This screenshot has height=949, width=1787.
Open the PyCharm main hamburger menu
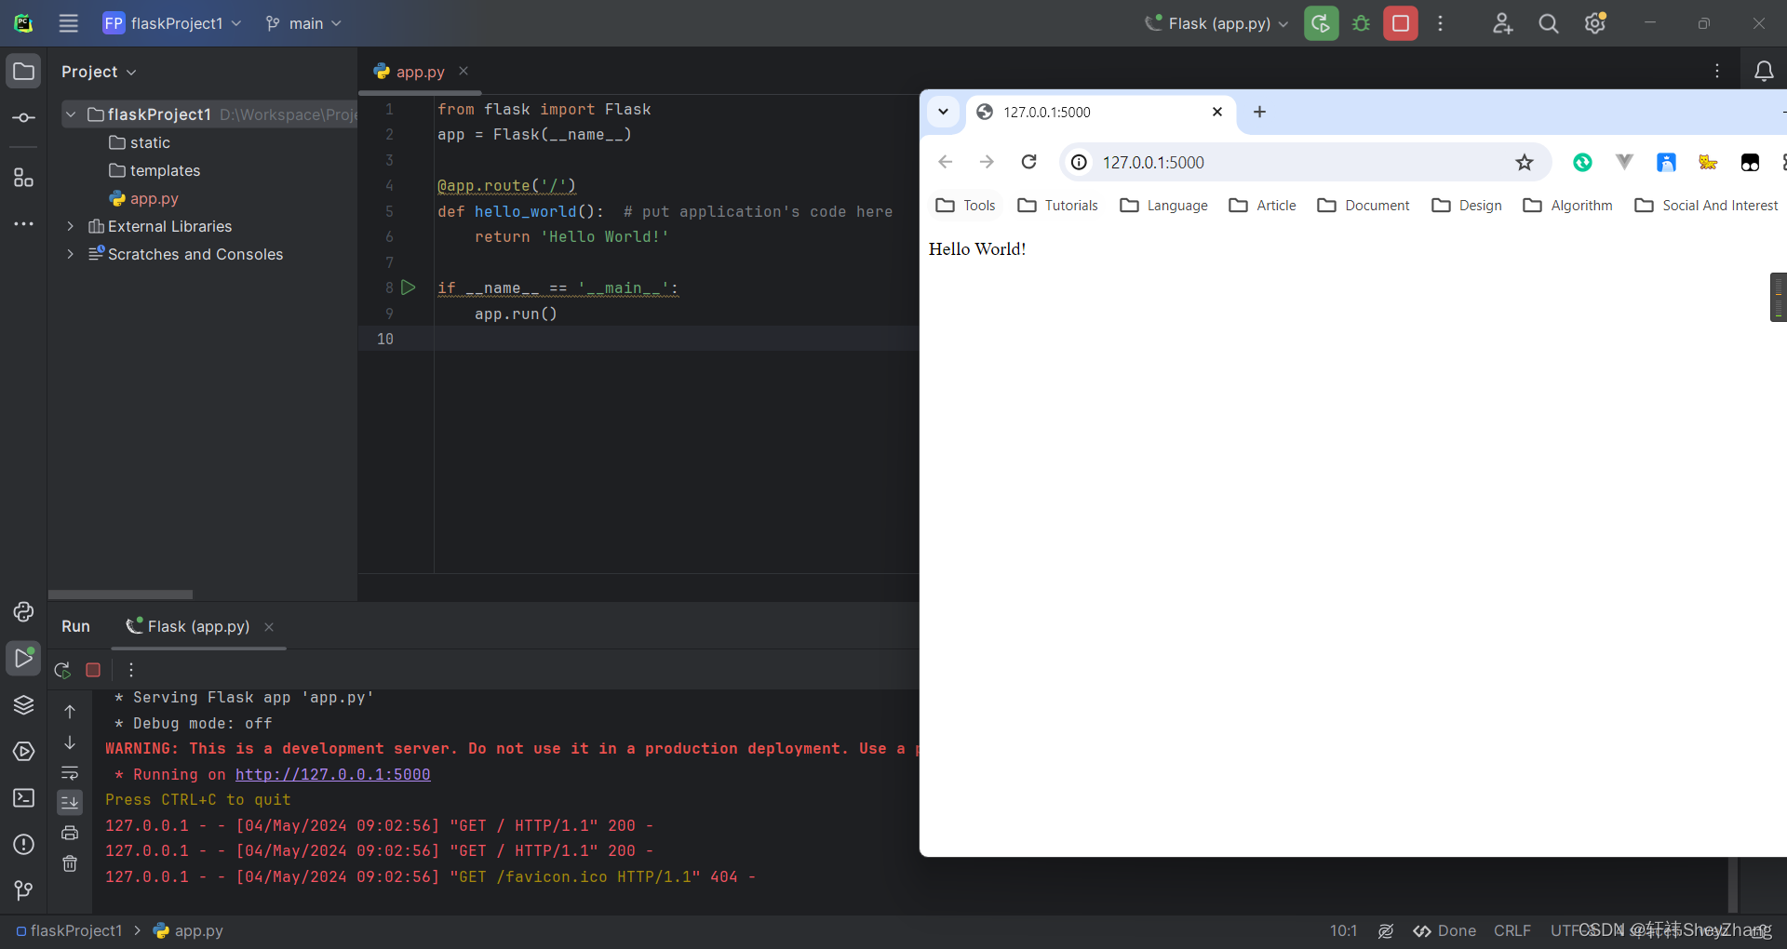[68, 23]
